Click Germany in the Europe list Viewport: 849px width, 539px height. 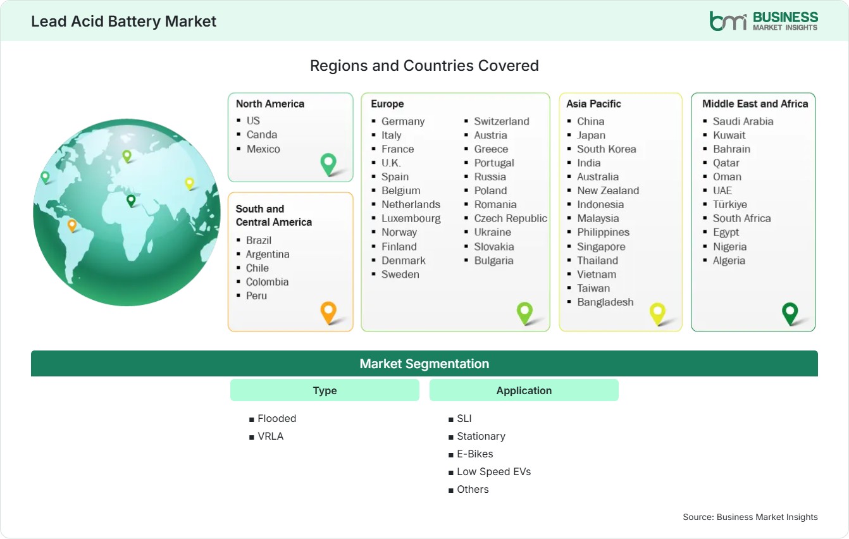403,121
